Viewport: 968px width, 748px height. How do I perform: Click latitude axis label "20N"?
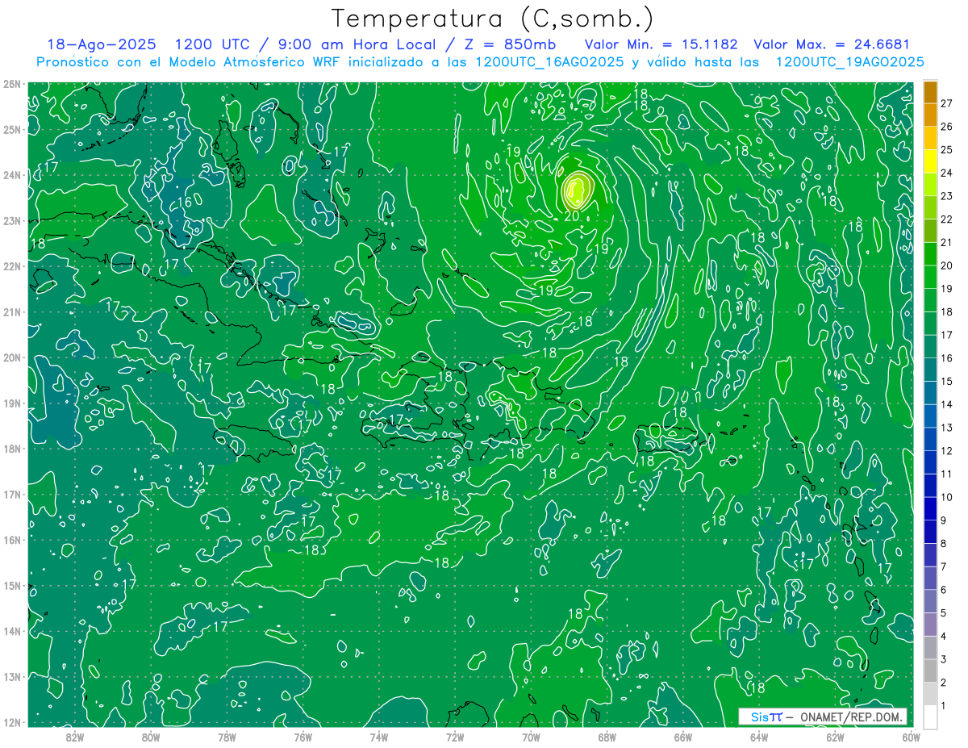click(x=11, y=357)
